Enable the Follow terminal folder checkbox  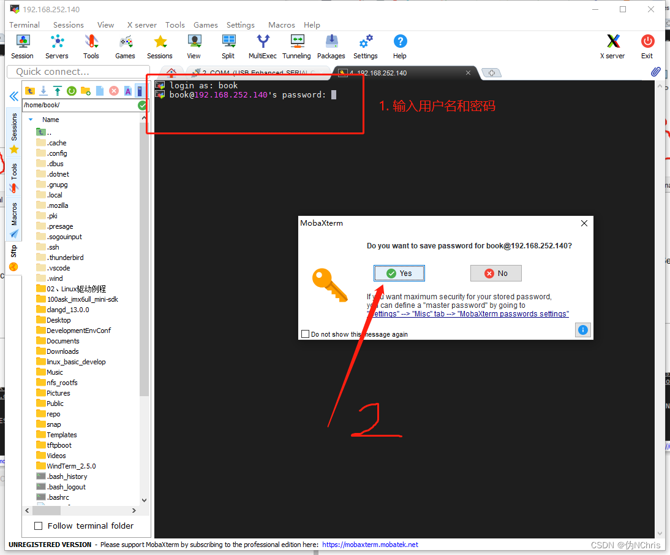(39, 526)
